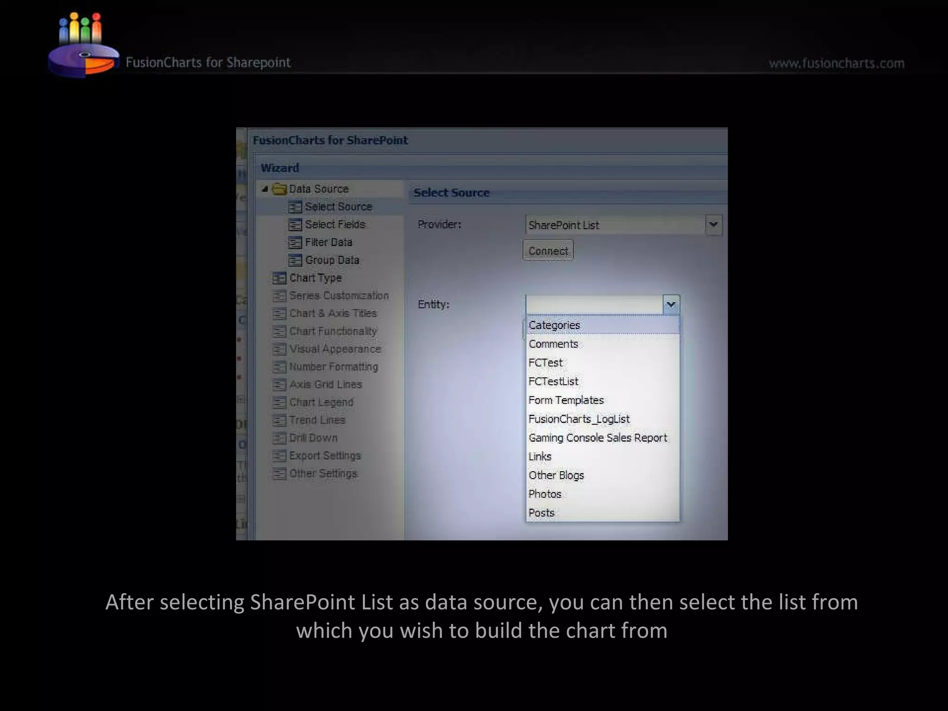Click the Other Settings icon
The height and width of the screenshot is (711, 948).
279,474
